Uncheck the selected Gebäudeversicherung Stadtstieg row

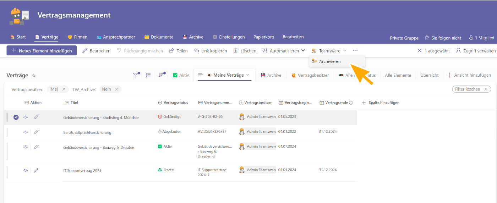click(x=16, y=117)
